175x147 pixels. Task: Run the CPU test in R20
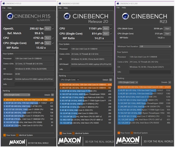pos(106,28)
